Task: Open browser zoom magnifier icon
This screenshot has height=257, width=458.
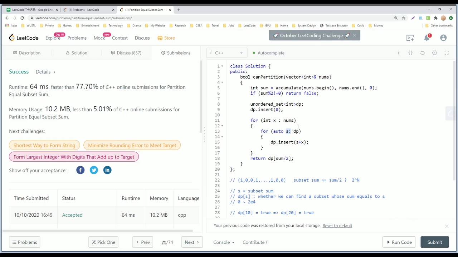Action: tap(396, 18)
